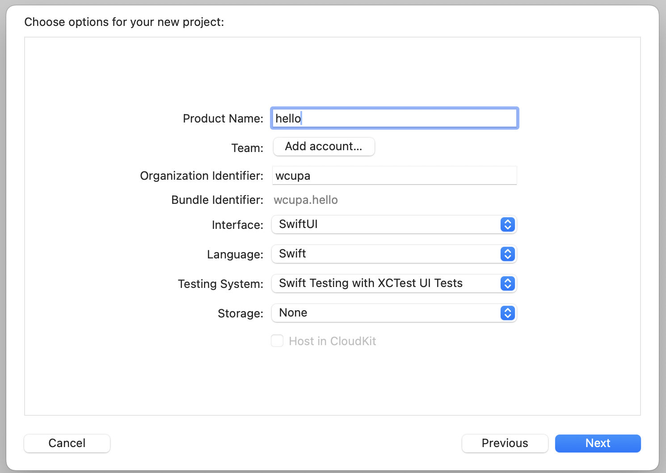The image size is (666, 473).
Task: Click the 'Add account...' Team button
Action: [x=324, y=147]
